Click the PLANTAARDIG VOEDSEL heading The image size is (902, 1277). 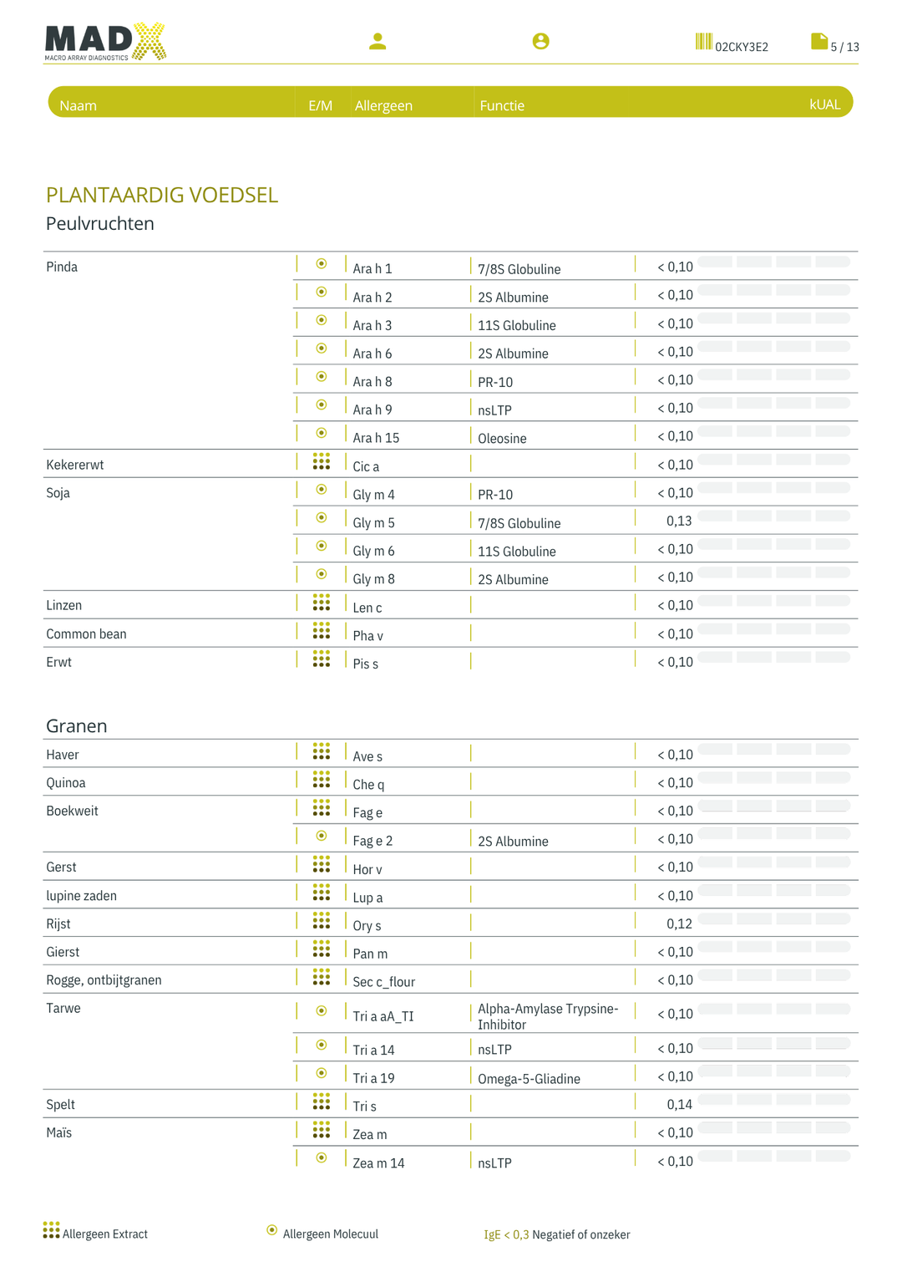(162, 195)
